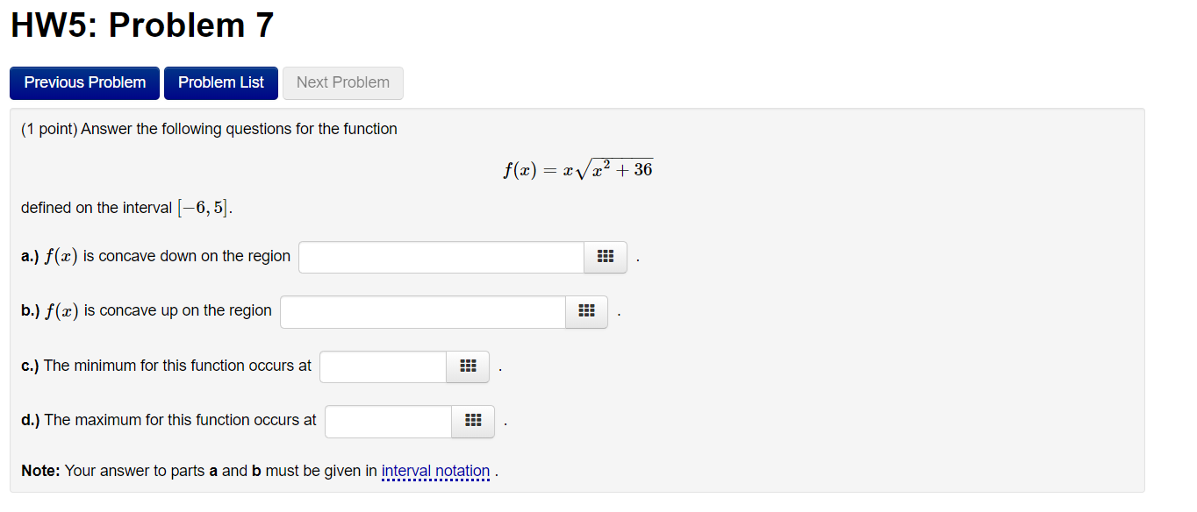Select the minimum answer input box
This screenshot has width=1197, height=512.
pyautogui.click(x=383, y=366)
